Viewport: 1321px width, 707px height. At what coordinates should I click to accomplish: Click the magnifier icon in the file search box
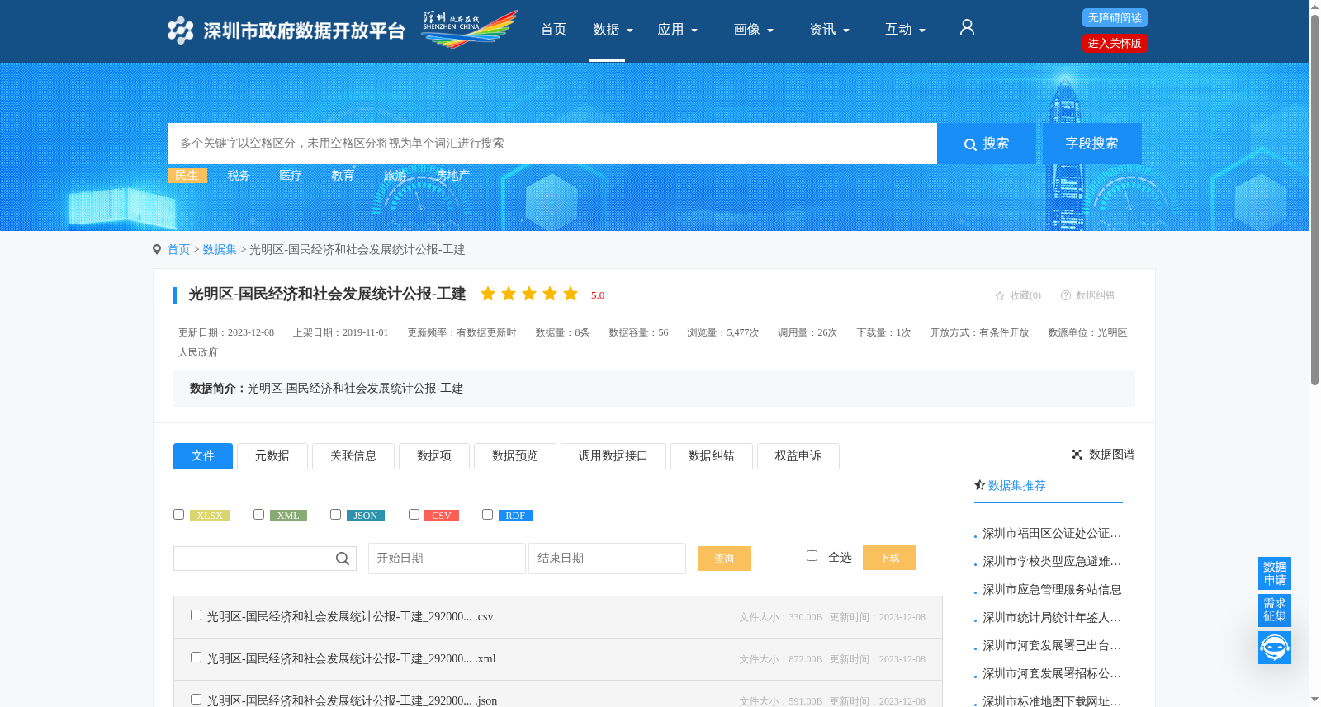[x=343, y=559]
